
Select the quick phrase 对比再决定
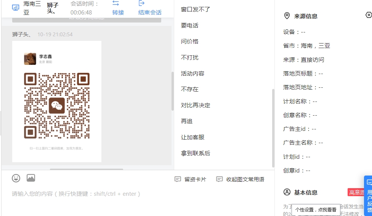coord(195,105)
